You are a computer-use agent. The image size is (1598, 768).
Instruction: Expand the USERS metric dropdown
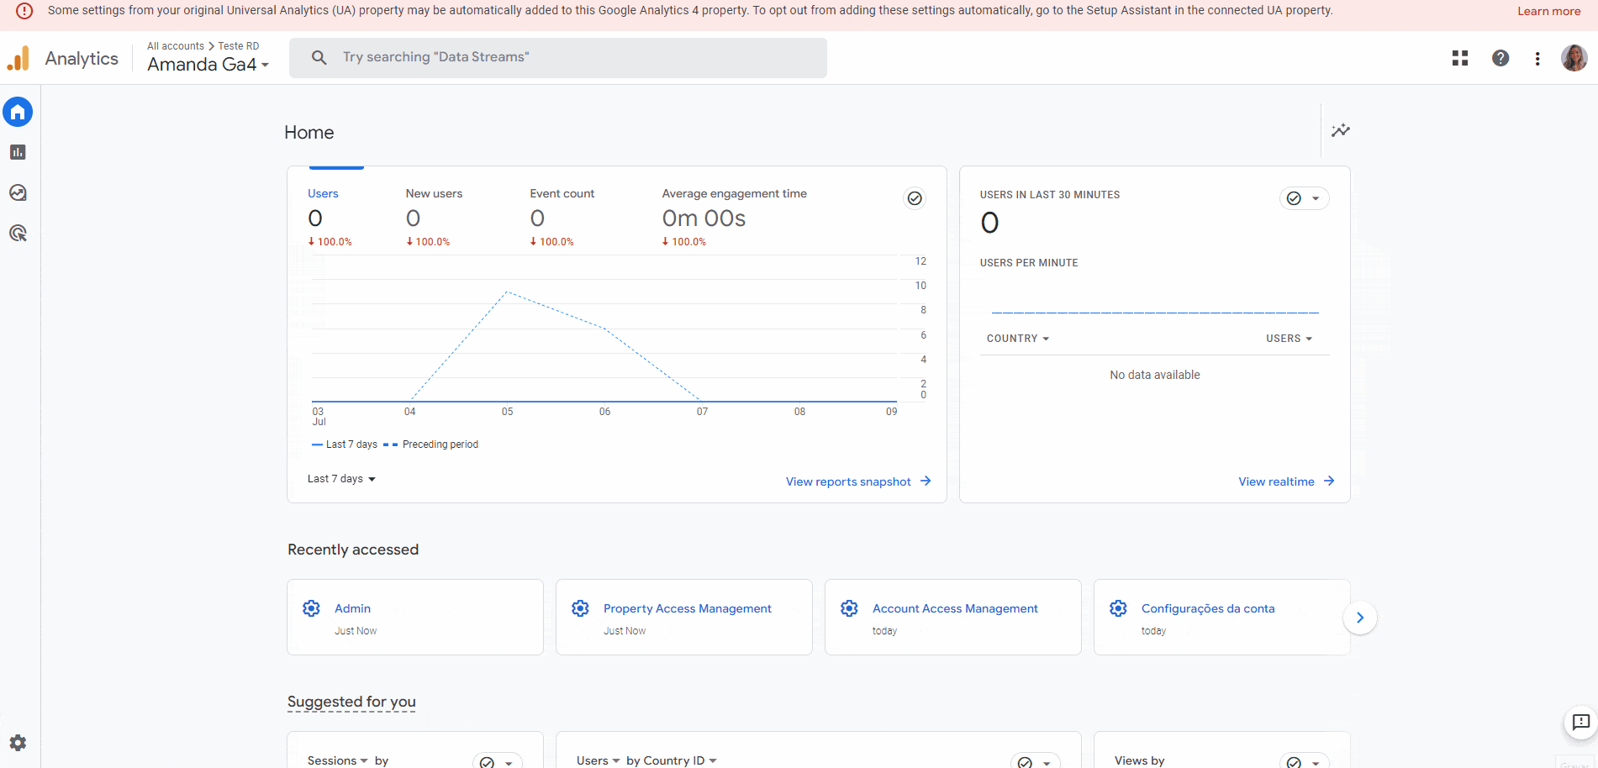coord(1289,339)
